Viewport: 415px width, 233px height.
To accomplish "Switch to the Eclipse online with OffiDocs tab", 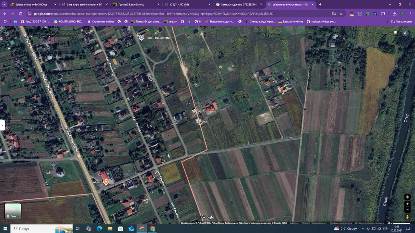I will coord(31,5).
